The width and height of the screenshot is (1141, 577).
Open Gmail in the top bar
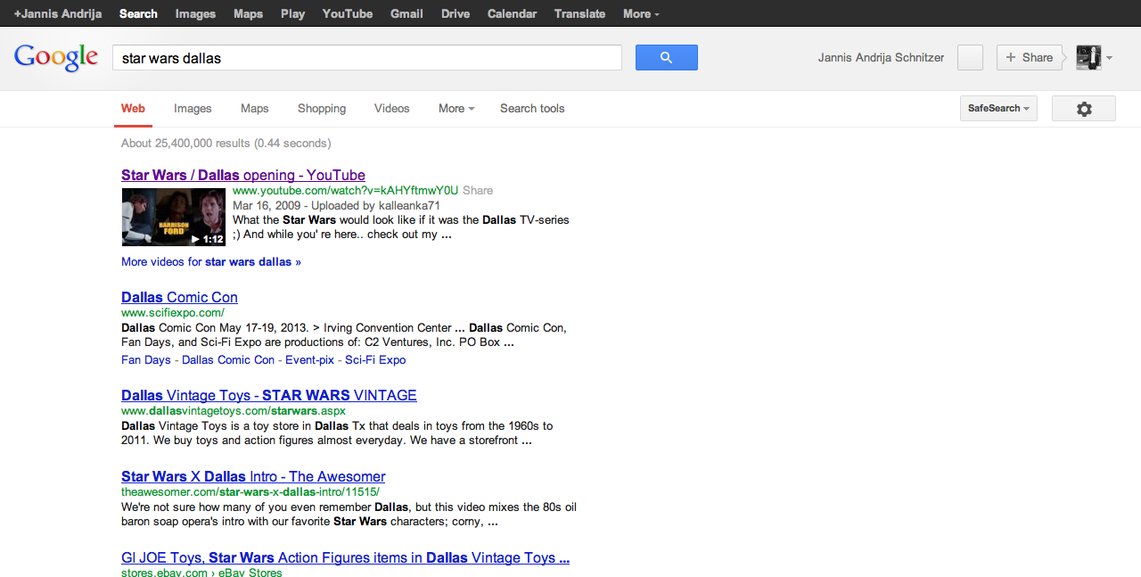point(406,13)
